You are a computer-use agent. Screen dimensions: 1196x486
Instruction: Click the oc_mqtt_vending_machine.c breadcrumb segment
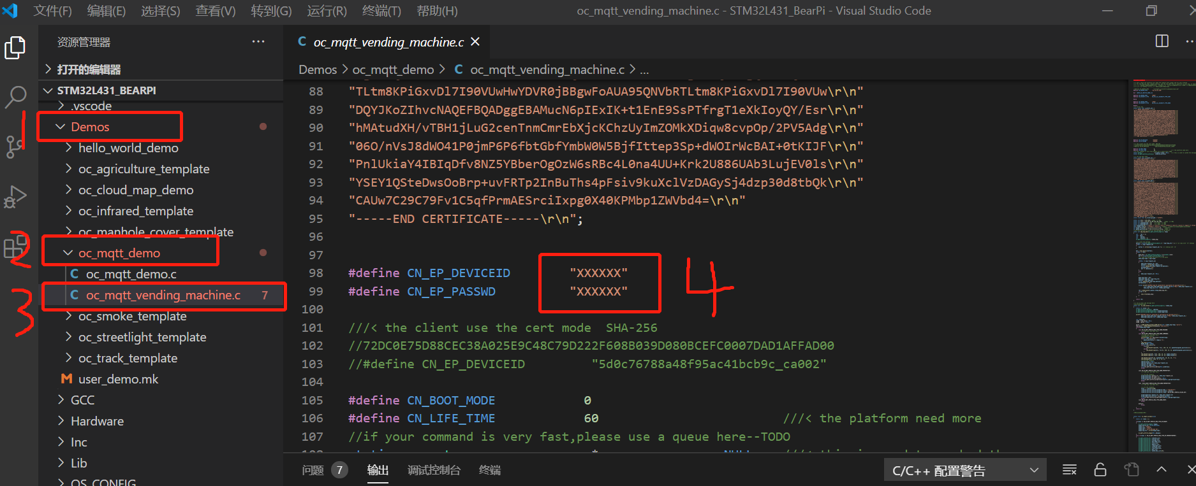(x=547, y=69)
